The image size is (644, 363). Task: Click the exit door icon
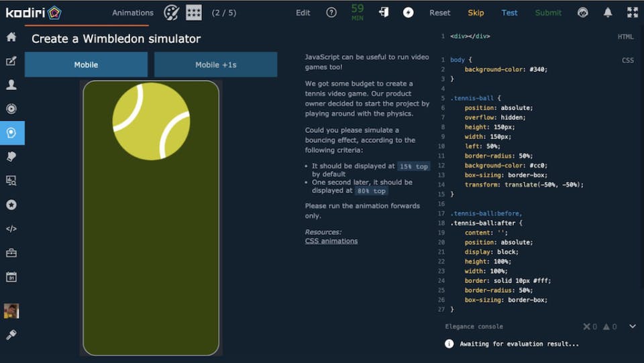pos(384,12)
